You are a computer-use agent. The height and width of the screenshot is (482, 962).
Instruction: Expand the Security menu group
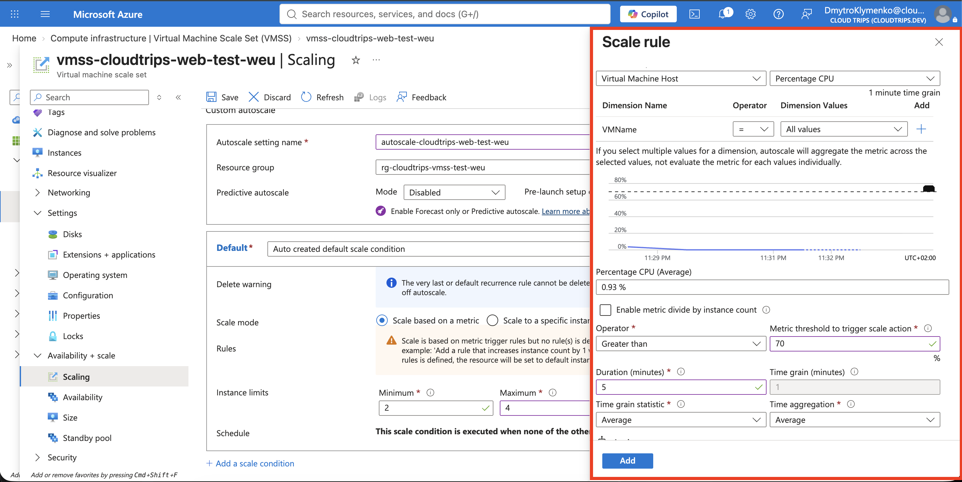37,457
